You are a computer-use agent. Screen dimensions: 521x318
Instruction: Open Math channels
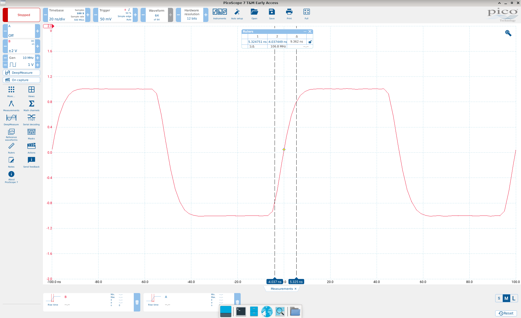click(x=31, y=106)
